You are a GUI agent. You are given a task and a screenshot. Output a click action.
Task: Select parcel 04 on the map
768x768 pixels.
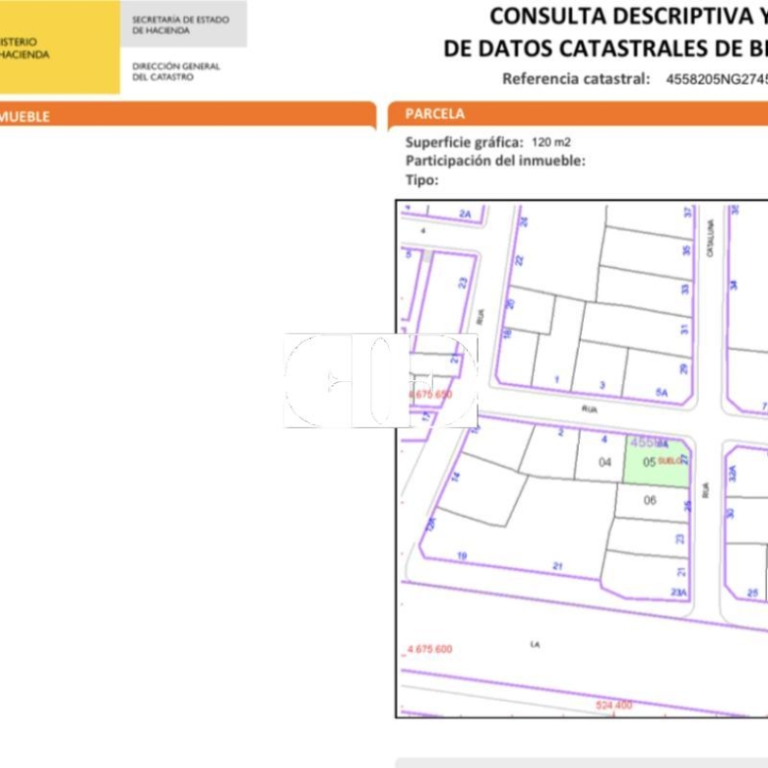coord(601,458)
